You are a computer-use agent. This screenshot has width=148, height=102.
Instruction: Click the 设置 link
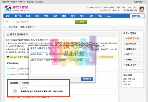[118, 7]
